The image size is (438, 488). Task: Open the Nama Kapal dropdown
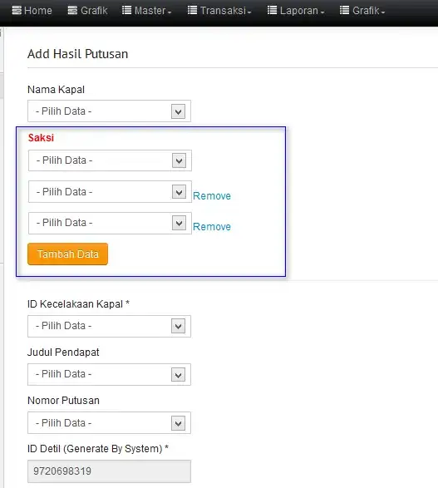point(109,111)
